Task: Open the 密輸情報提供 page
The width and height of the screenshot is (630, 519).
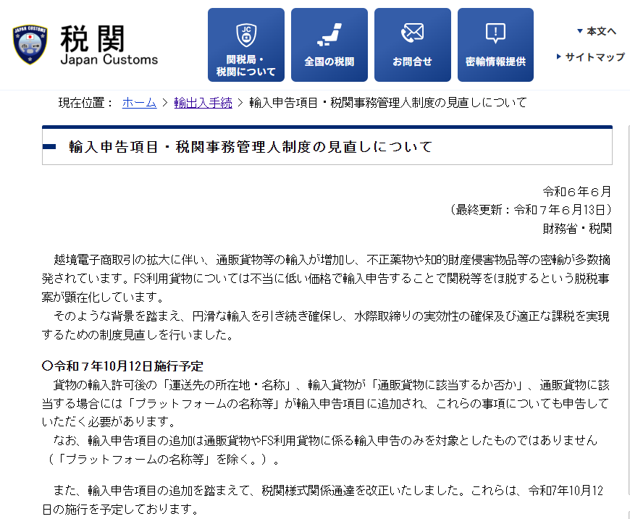Action: click(495, 62)
